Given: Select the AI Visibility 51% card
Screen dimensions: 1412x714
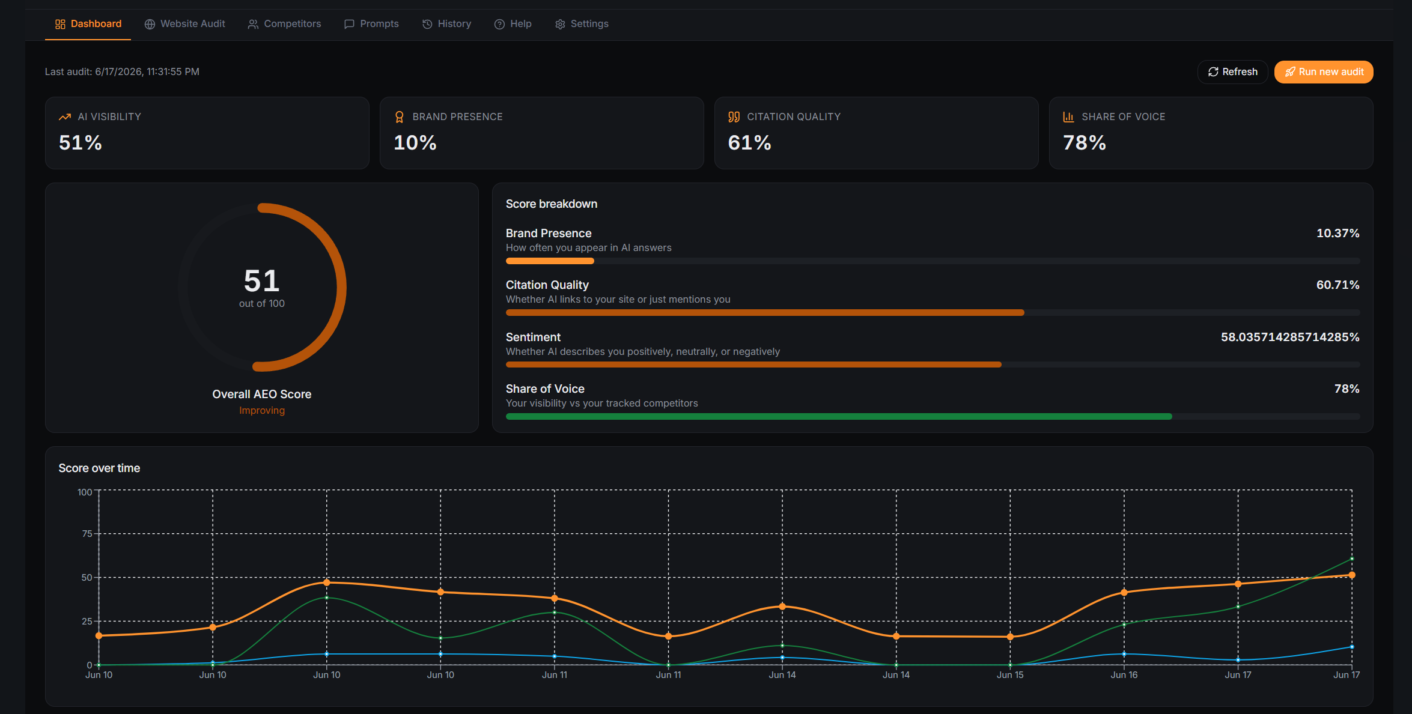Looking at the screenshot, I should [x=207, y=133].
